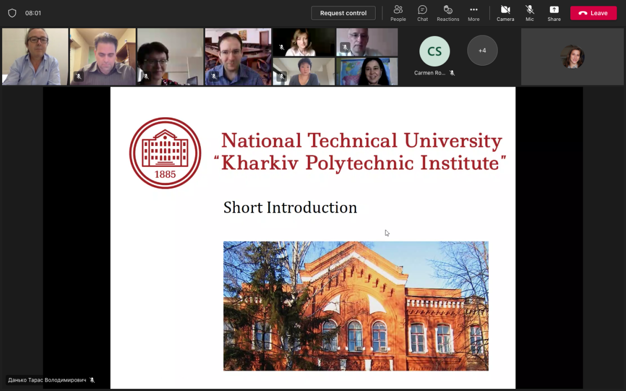The width and height of the screenshot is (626, 391).
Task: Show the +4 additional participants
Action: [x=482, y=51]
